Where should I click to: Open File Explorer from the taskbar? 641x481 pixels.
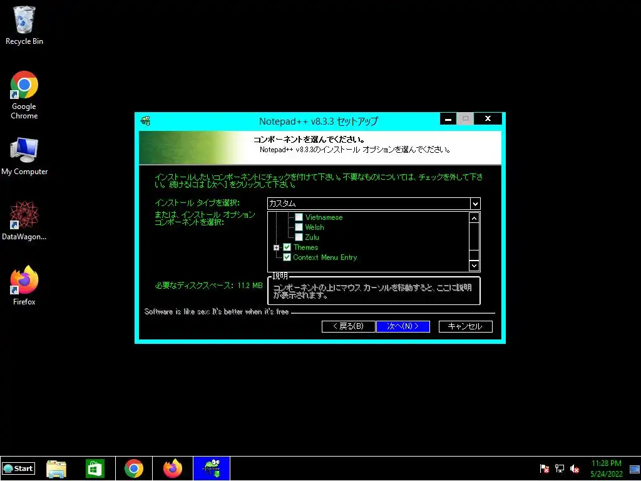coord(56,468)
